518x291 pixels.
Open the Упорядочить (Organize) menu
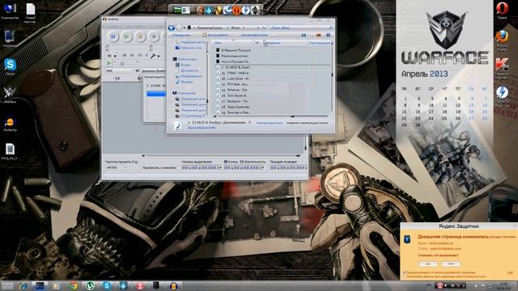pos(183,35)
